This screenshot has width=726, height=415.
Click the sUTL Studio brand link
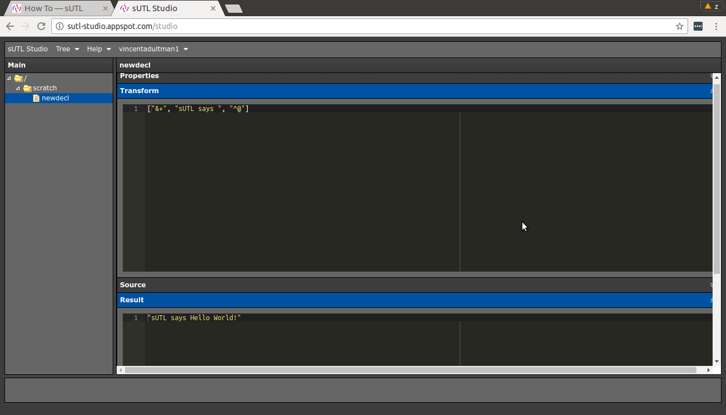pos(28,49)
